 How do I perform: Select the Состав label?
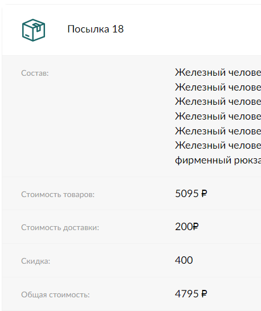click(x=35, y=73)
